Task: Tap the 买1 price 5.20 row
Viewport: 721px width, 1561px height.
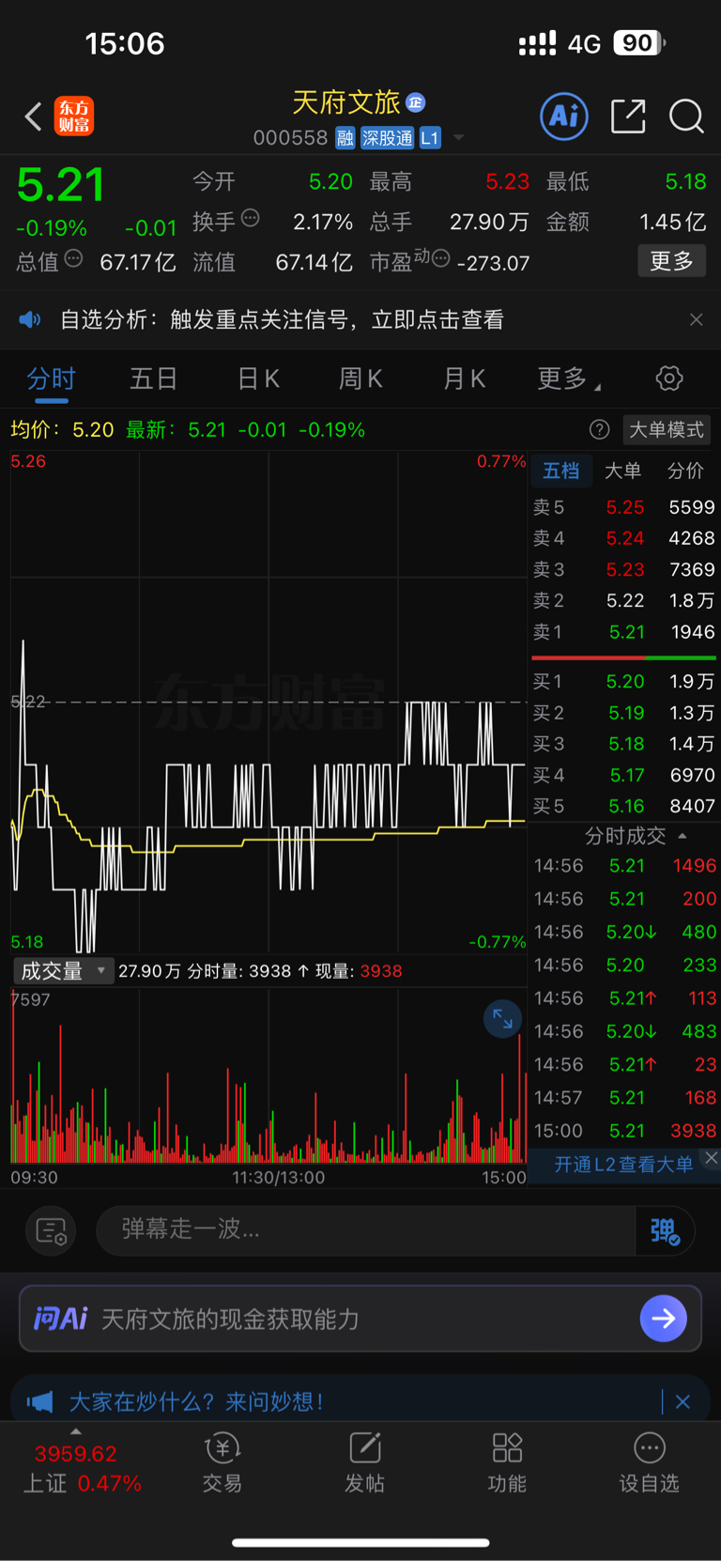Action: (x=623, y=682)
